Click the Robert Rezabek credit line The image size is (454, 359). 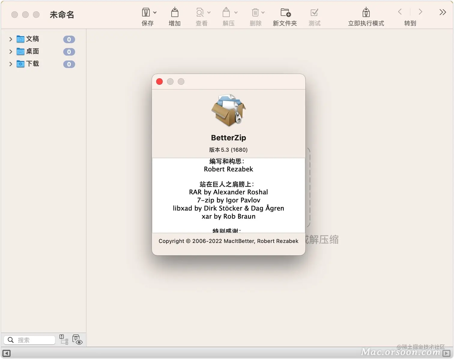pyautogui.click(x=229, y=169)
